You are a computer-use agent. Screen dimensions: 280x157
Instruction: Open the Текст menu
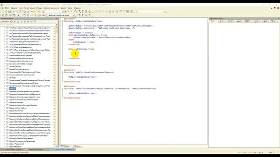pos(21,8)
